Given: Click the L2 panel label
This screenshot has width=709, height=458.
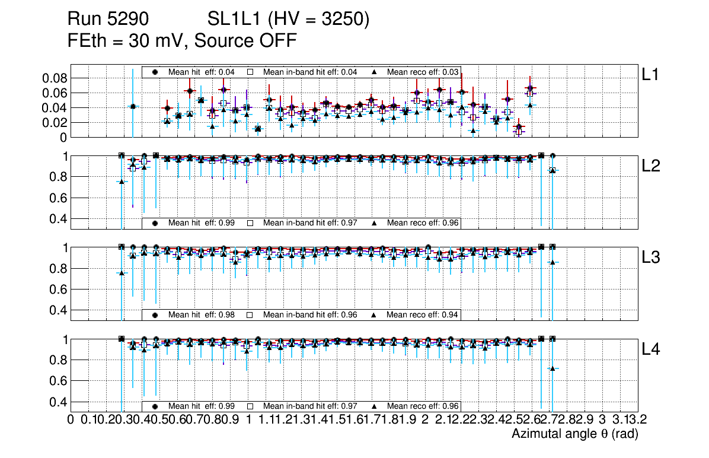Looking at the screenshot, I should [x=651, y=167].
